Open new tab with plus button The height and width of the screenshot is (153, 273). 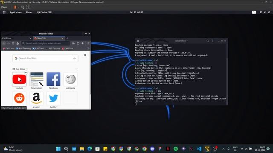coord(67,38)
